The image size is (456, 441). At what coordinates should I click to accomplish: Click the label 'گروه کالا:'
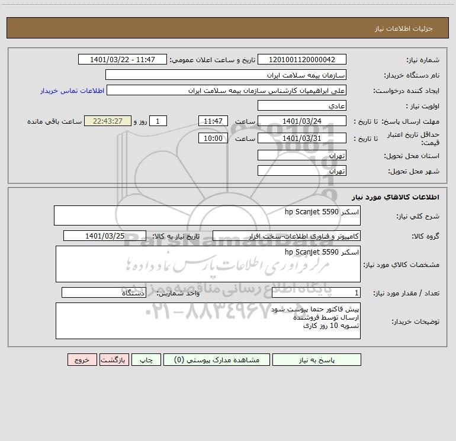(x=426, y=237)
